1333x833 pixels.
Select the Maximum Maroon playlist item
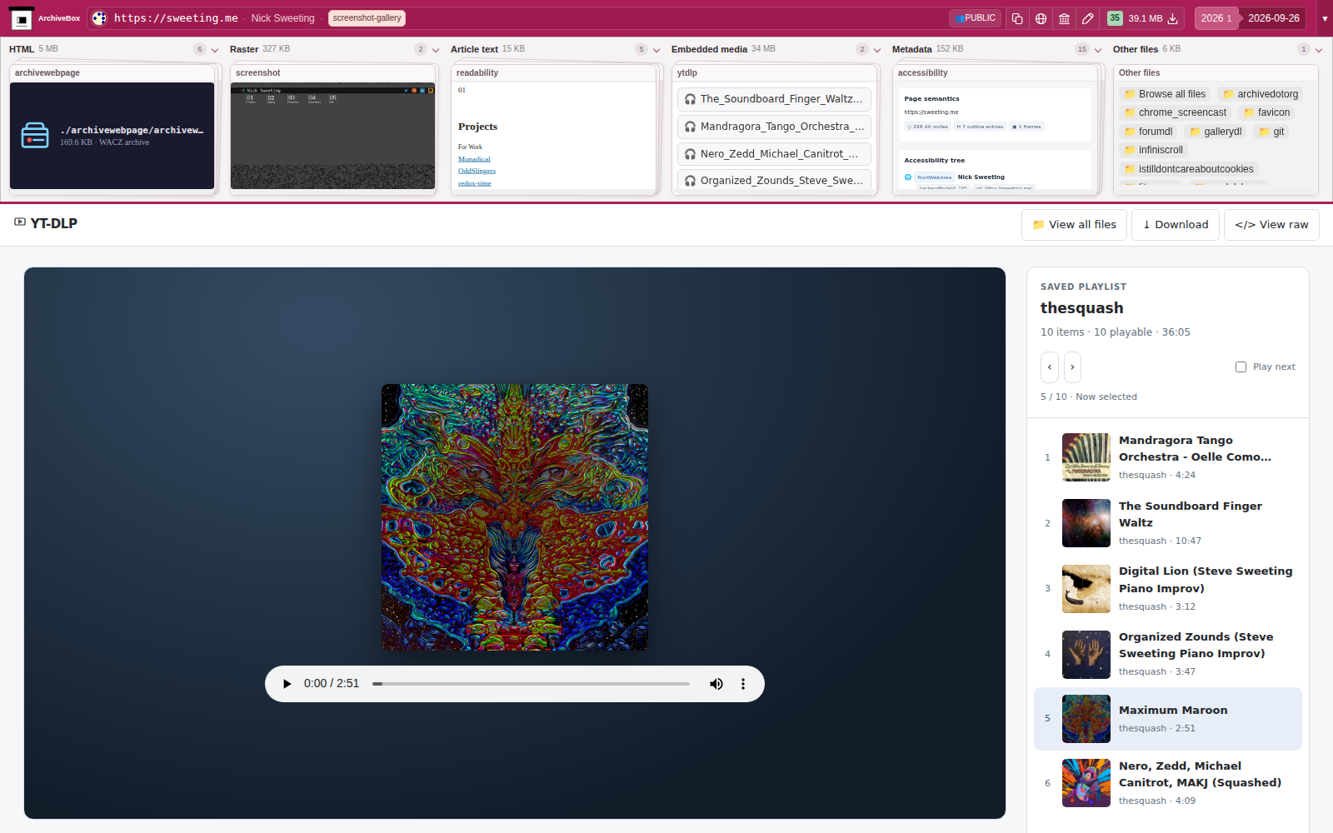pos(1168,719)
